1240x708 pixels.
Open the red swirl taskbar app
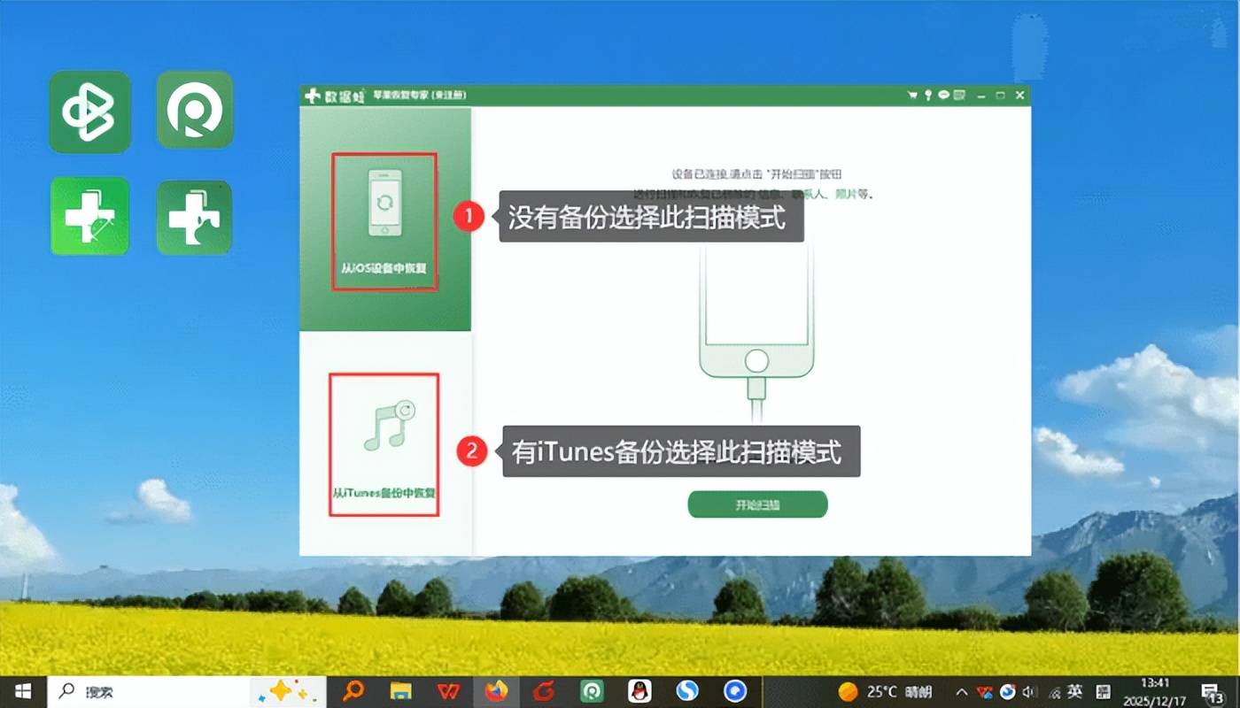[x=544, y=691]
